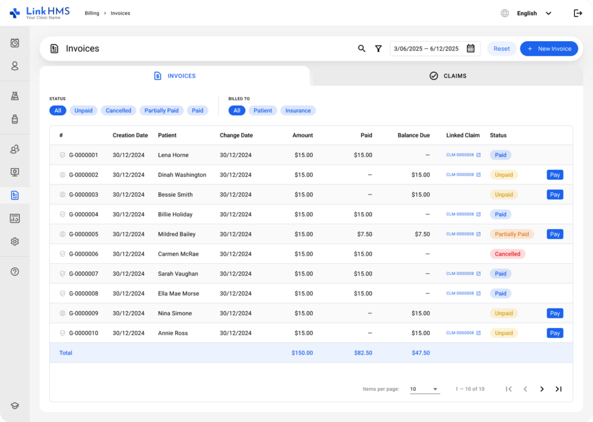Jump to first page arrow
The image size is (593, 422).
click(x=508, y=389)
